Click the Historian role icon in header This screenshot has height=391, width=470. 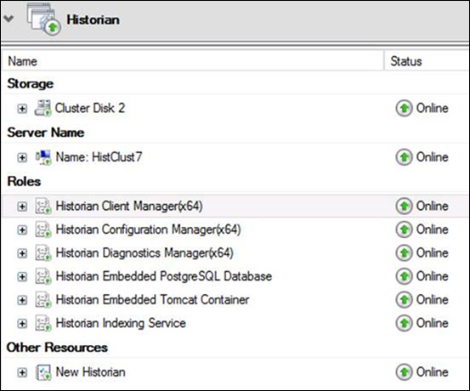[43, 20]
